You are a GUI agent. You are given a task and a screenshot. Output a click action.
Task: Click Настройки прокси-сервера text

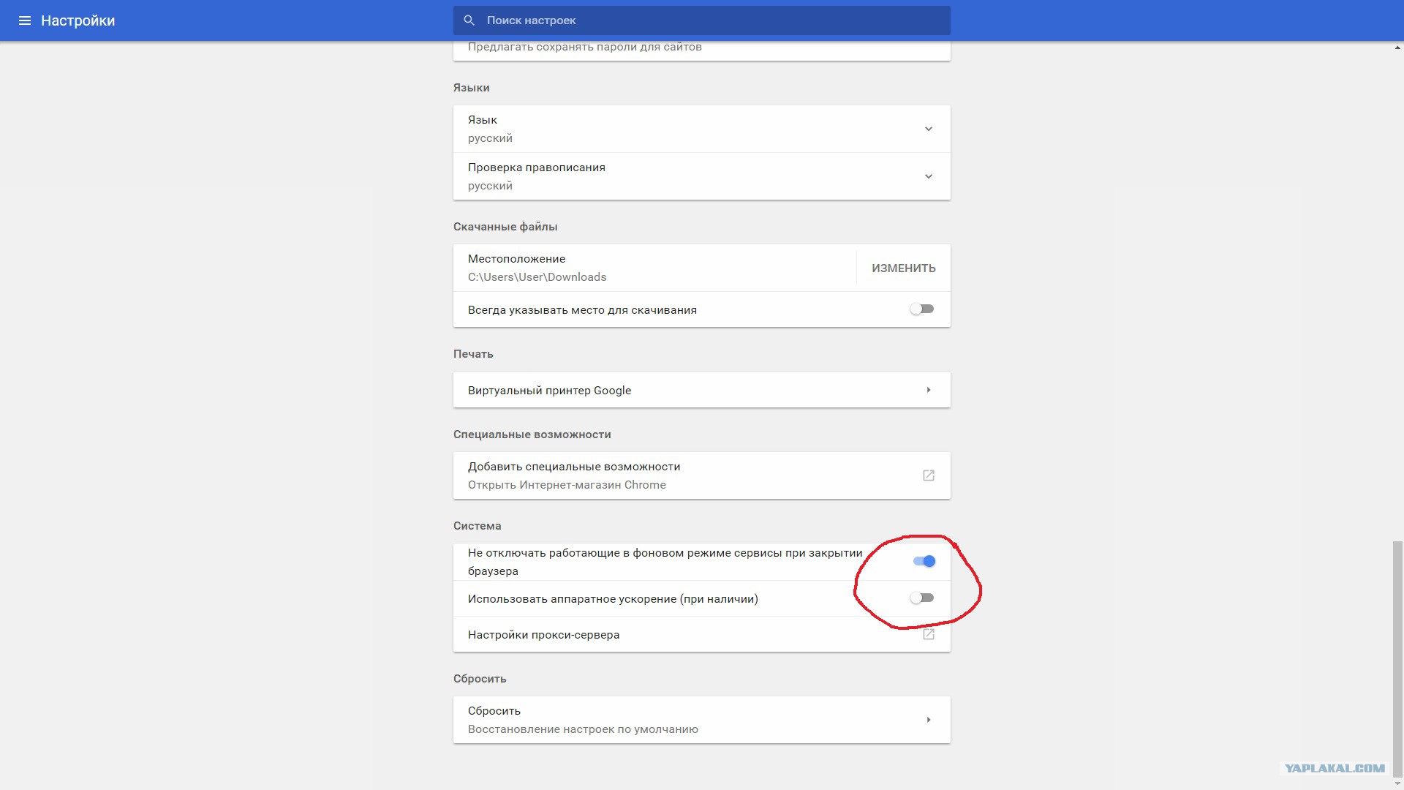(543, 635)
